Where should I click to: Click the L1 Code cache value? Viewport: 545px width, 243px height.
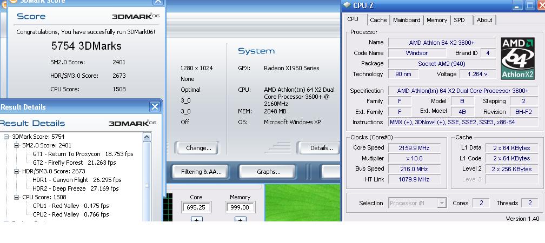[511, 158]
